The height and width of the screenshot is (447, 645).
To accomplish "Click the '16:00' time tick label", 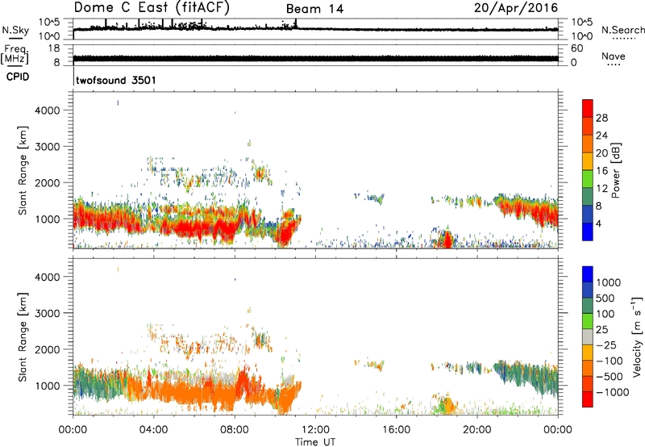I will click(396, 430).
